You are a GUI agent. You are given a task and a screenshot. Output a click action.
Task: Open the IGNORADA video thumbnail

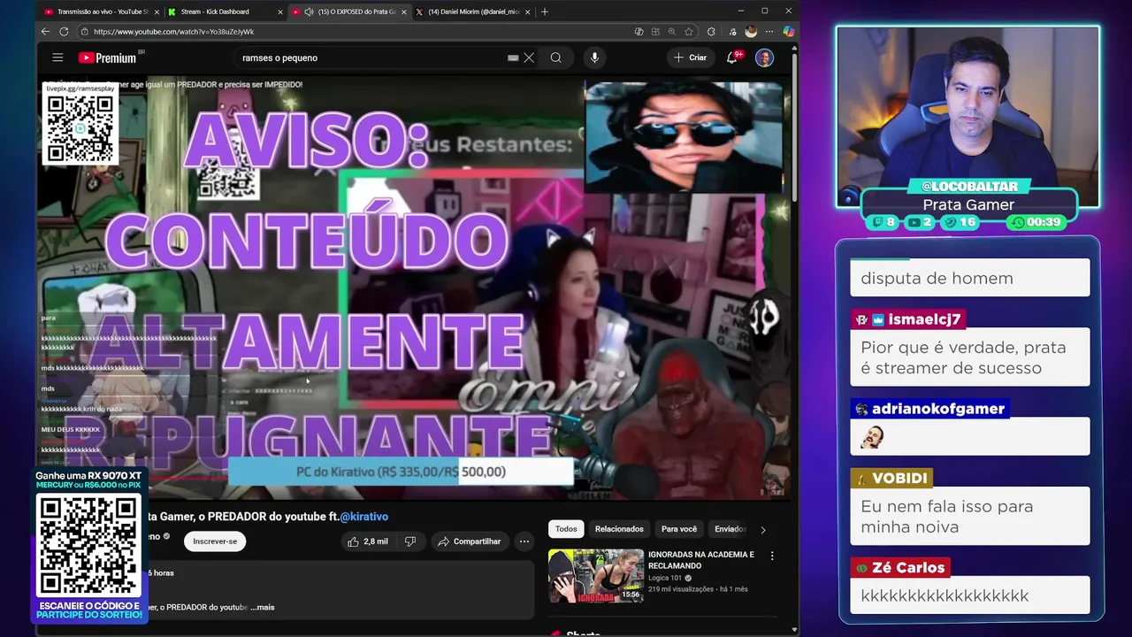(596, 576)
